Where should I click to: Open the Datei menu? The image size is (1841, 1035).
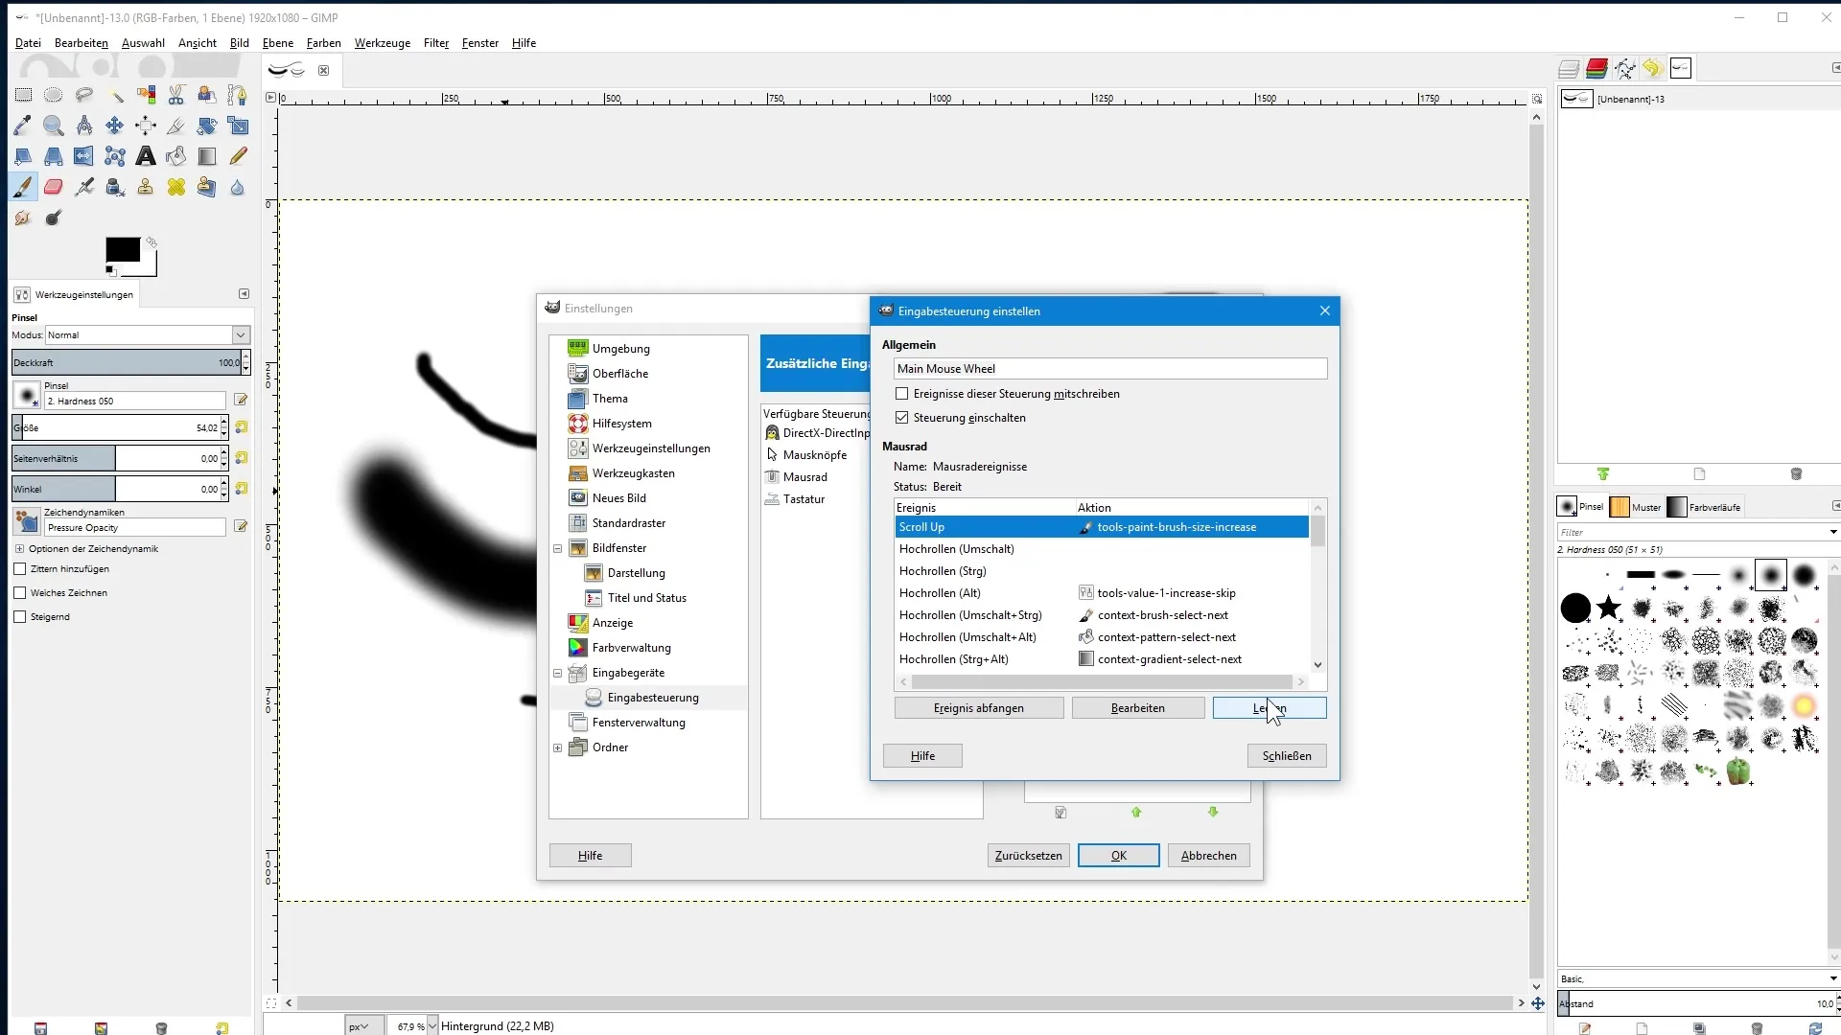pos(28,43)
